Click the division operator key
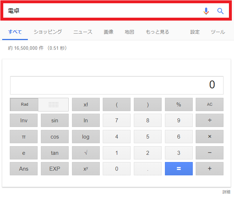The height and width of the screenshot is (197, 234). 209,120
